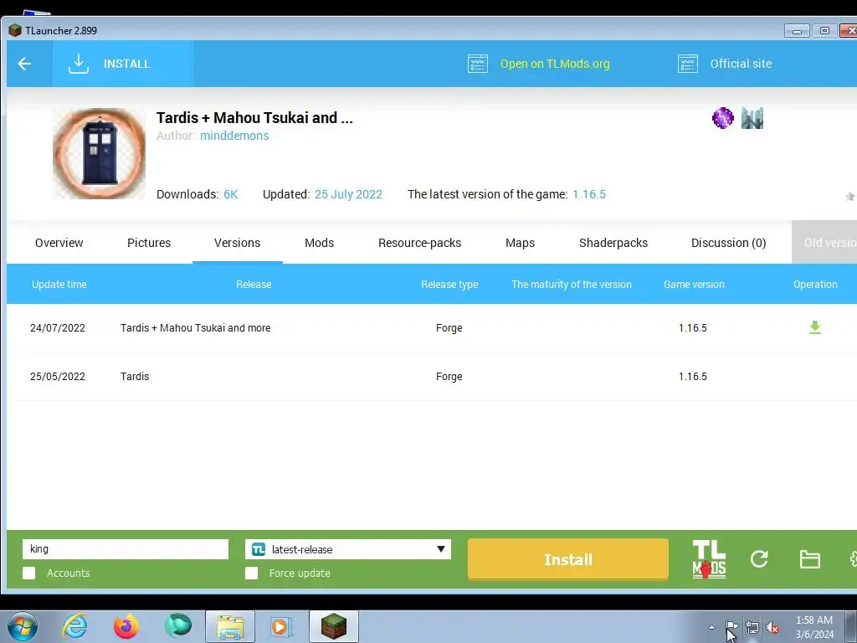
Task: Open the game folder icon
Action: click(x=809, y=559)
